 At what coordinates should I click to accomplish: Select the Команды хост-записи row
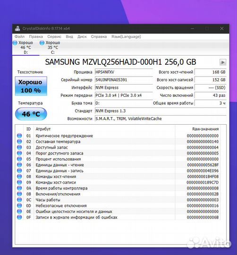click(x=118, y=182)
